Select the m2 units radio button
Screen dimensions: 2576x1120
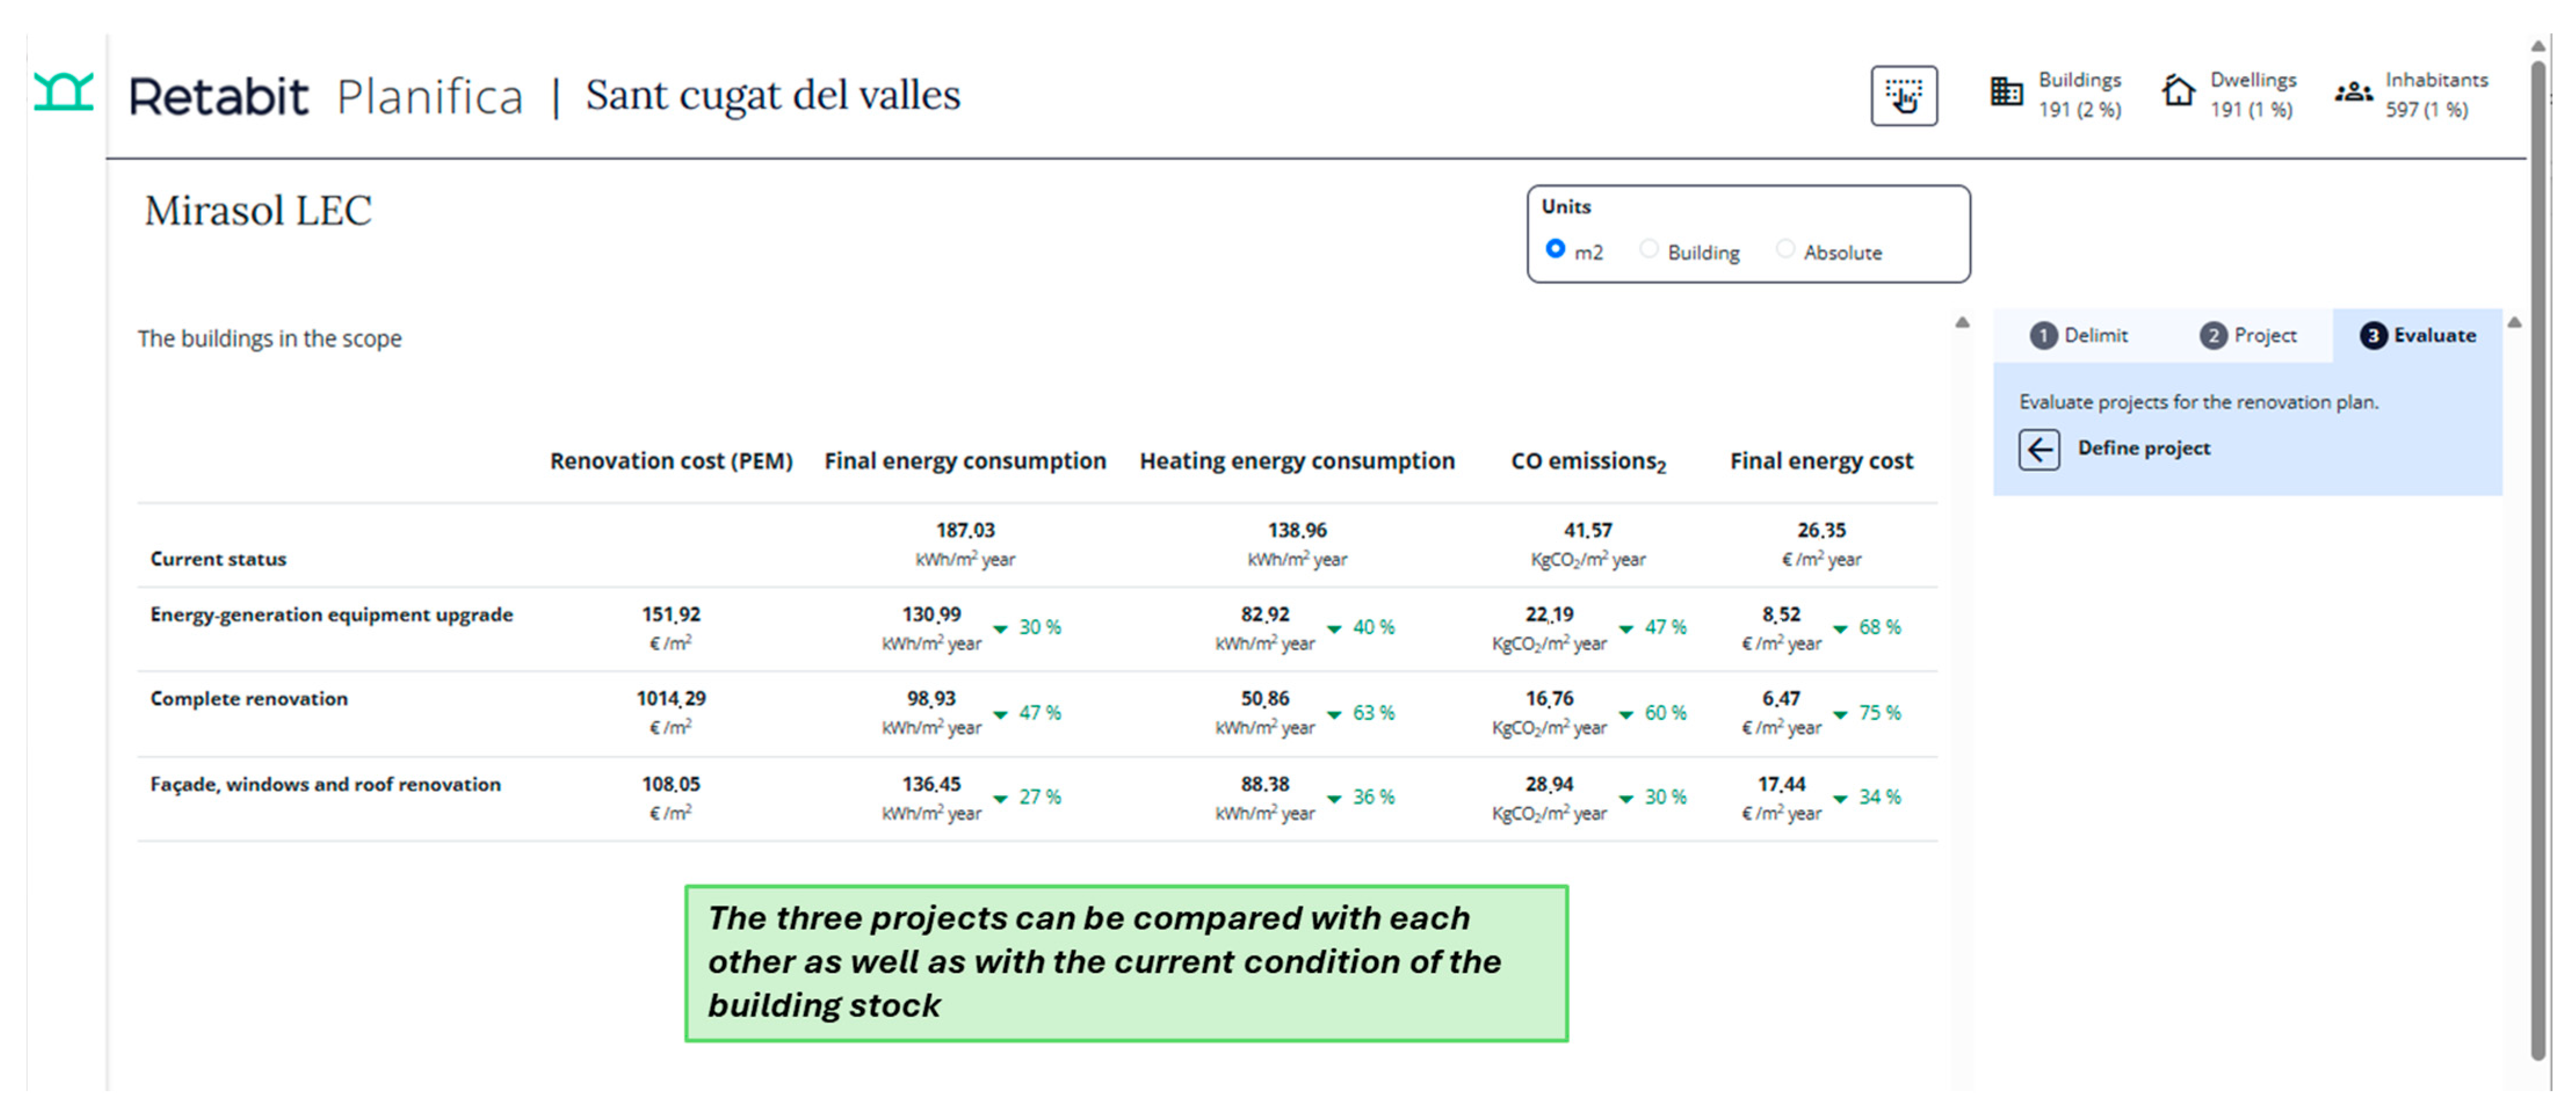pyautogui.click(x=1555, y=249)
